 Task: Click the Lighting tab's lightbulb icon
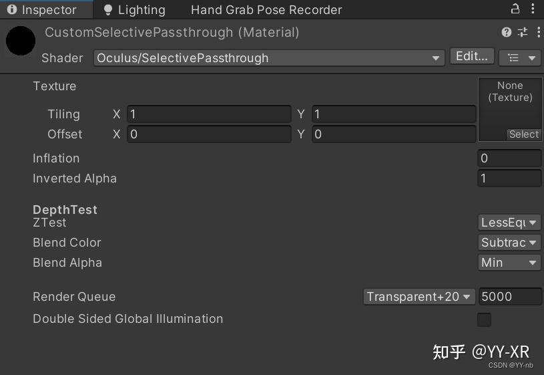[108, 9]
